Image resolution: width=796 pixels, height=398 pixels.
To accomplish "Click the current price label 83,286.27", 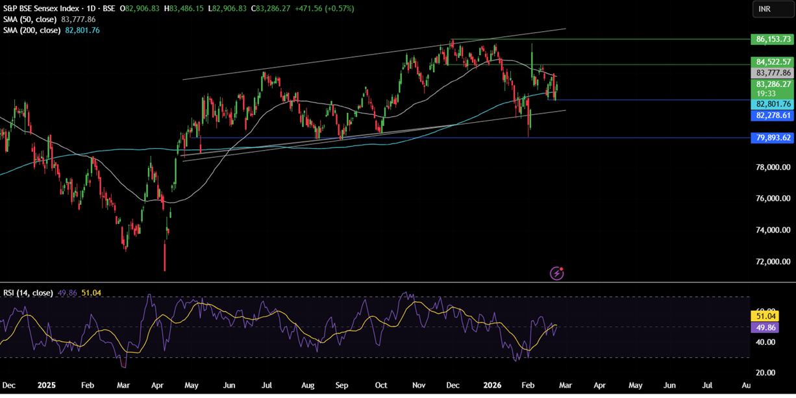I will pyautogui.click(x=773, y=84).
